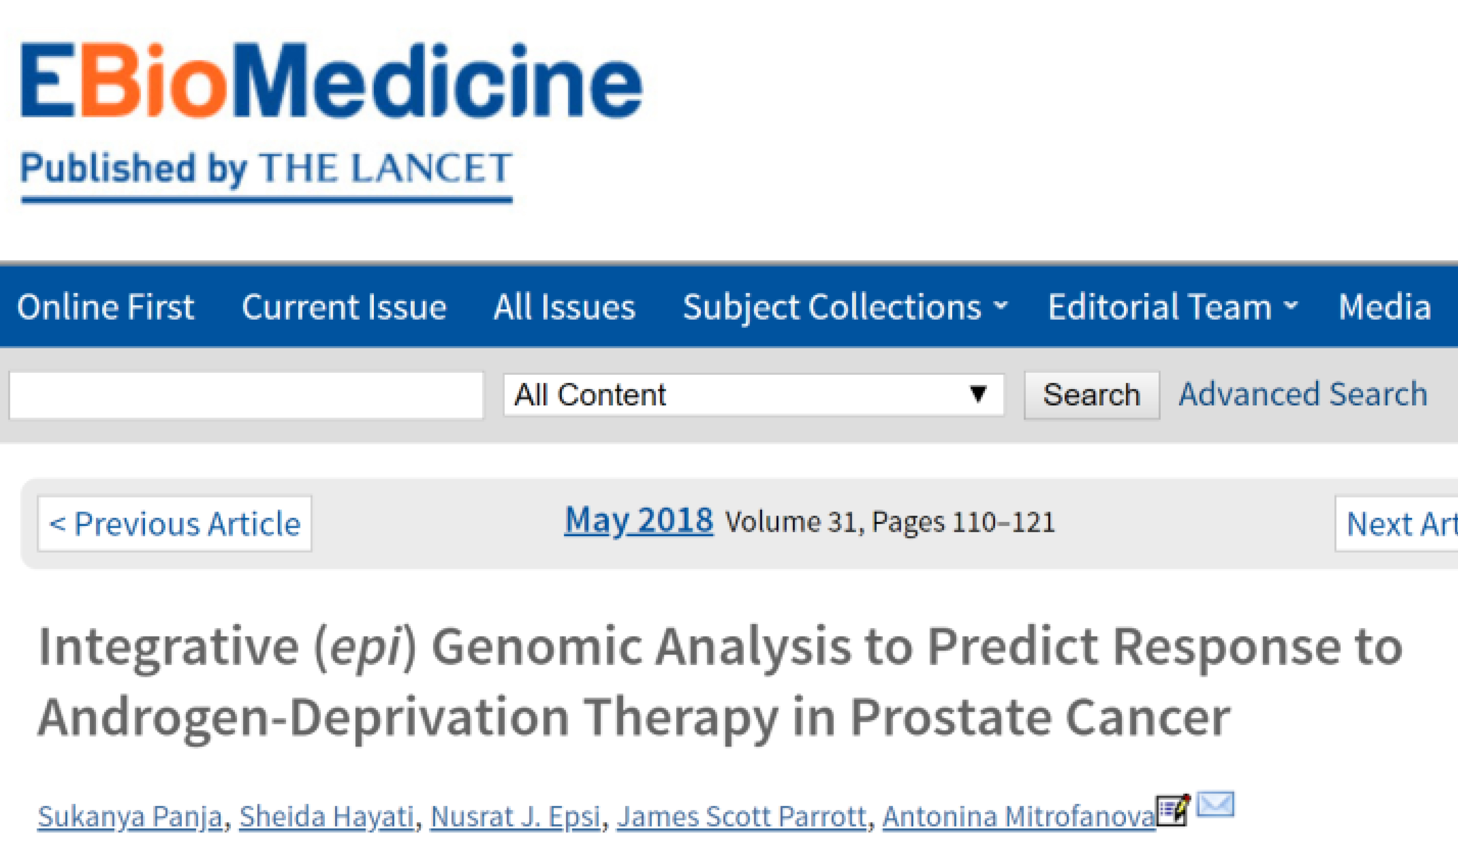Go to the Previous Article
This screenshot has height=865, width=1458.
[x=175, y=523]
